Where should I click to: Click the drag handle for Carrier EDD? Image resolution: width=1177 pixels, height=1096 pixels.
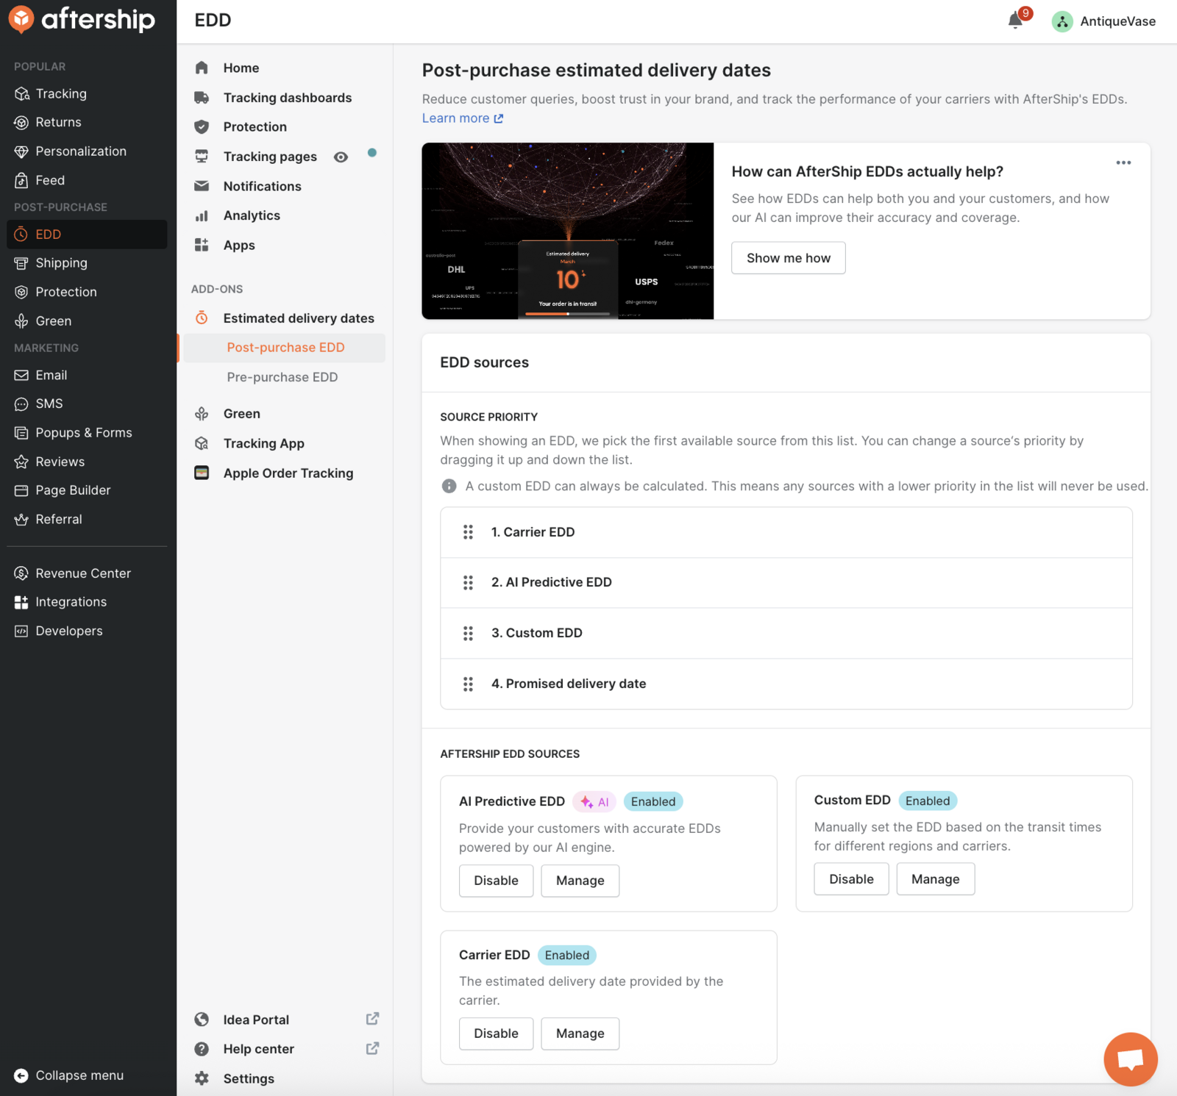click(x=468, y=532)
